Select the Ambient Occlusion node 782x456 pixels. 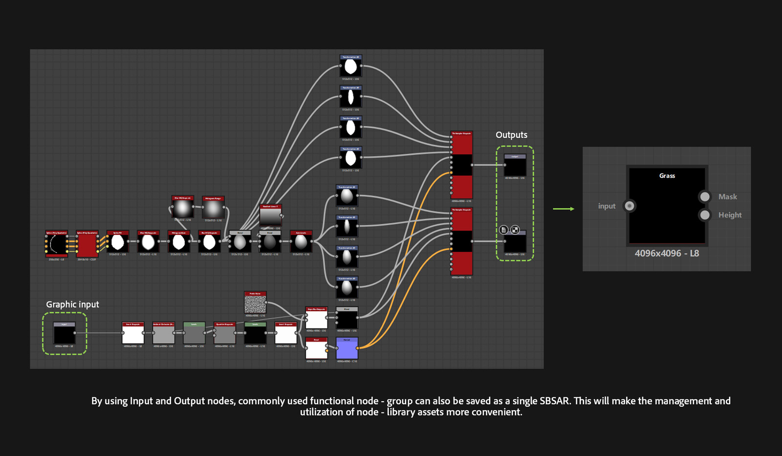pos(164,333)
